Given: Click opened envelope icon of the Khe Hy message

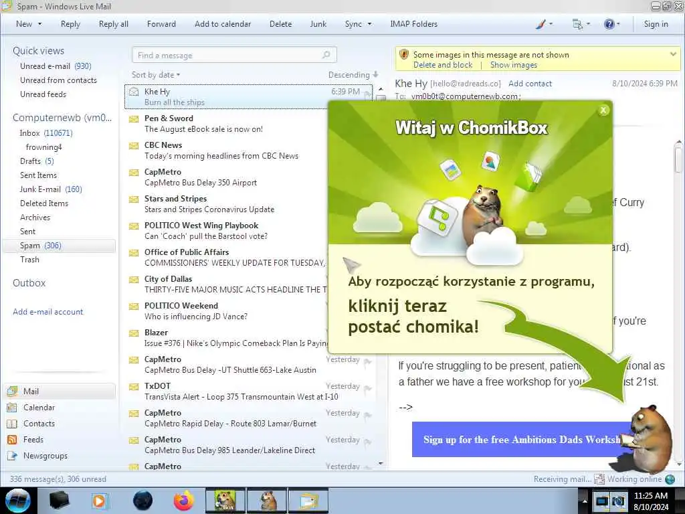Looking at the screenshot, I should [x=134, y=92].
